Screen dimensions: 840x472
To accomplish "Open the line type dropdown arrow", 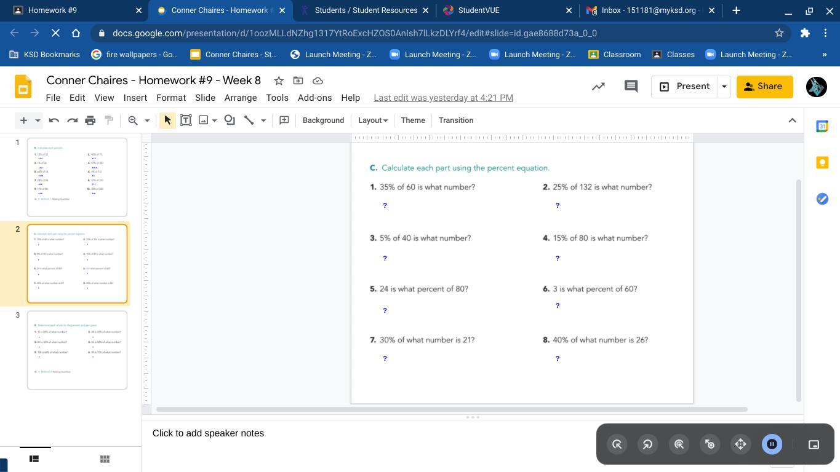I will click(263, 120).
